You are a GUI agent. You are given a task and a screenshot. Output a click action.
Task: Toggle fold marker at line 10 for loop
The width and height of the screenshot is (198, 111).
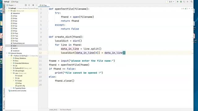(x=48, y=45)
